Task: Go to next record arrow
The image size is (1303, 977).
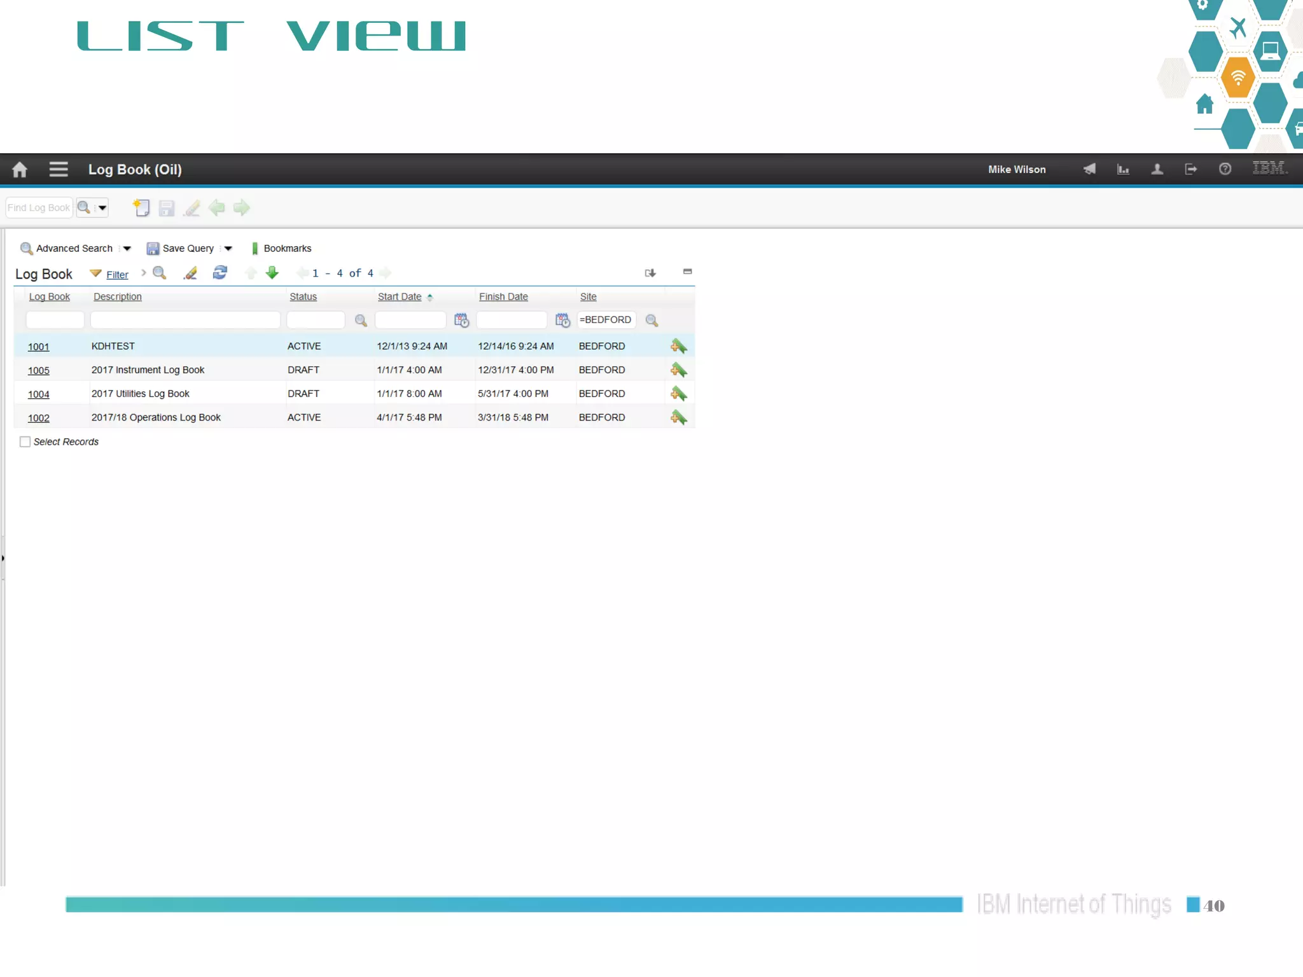Action: click(242, 207)
